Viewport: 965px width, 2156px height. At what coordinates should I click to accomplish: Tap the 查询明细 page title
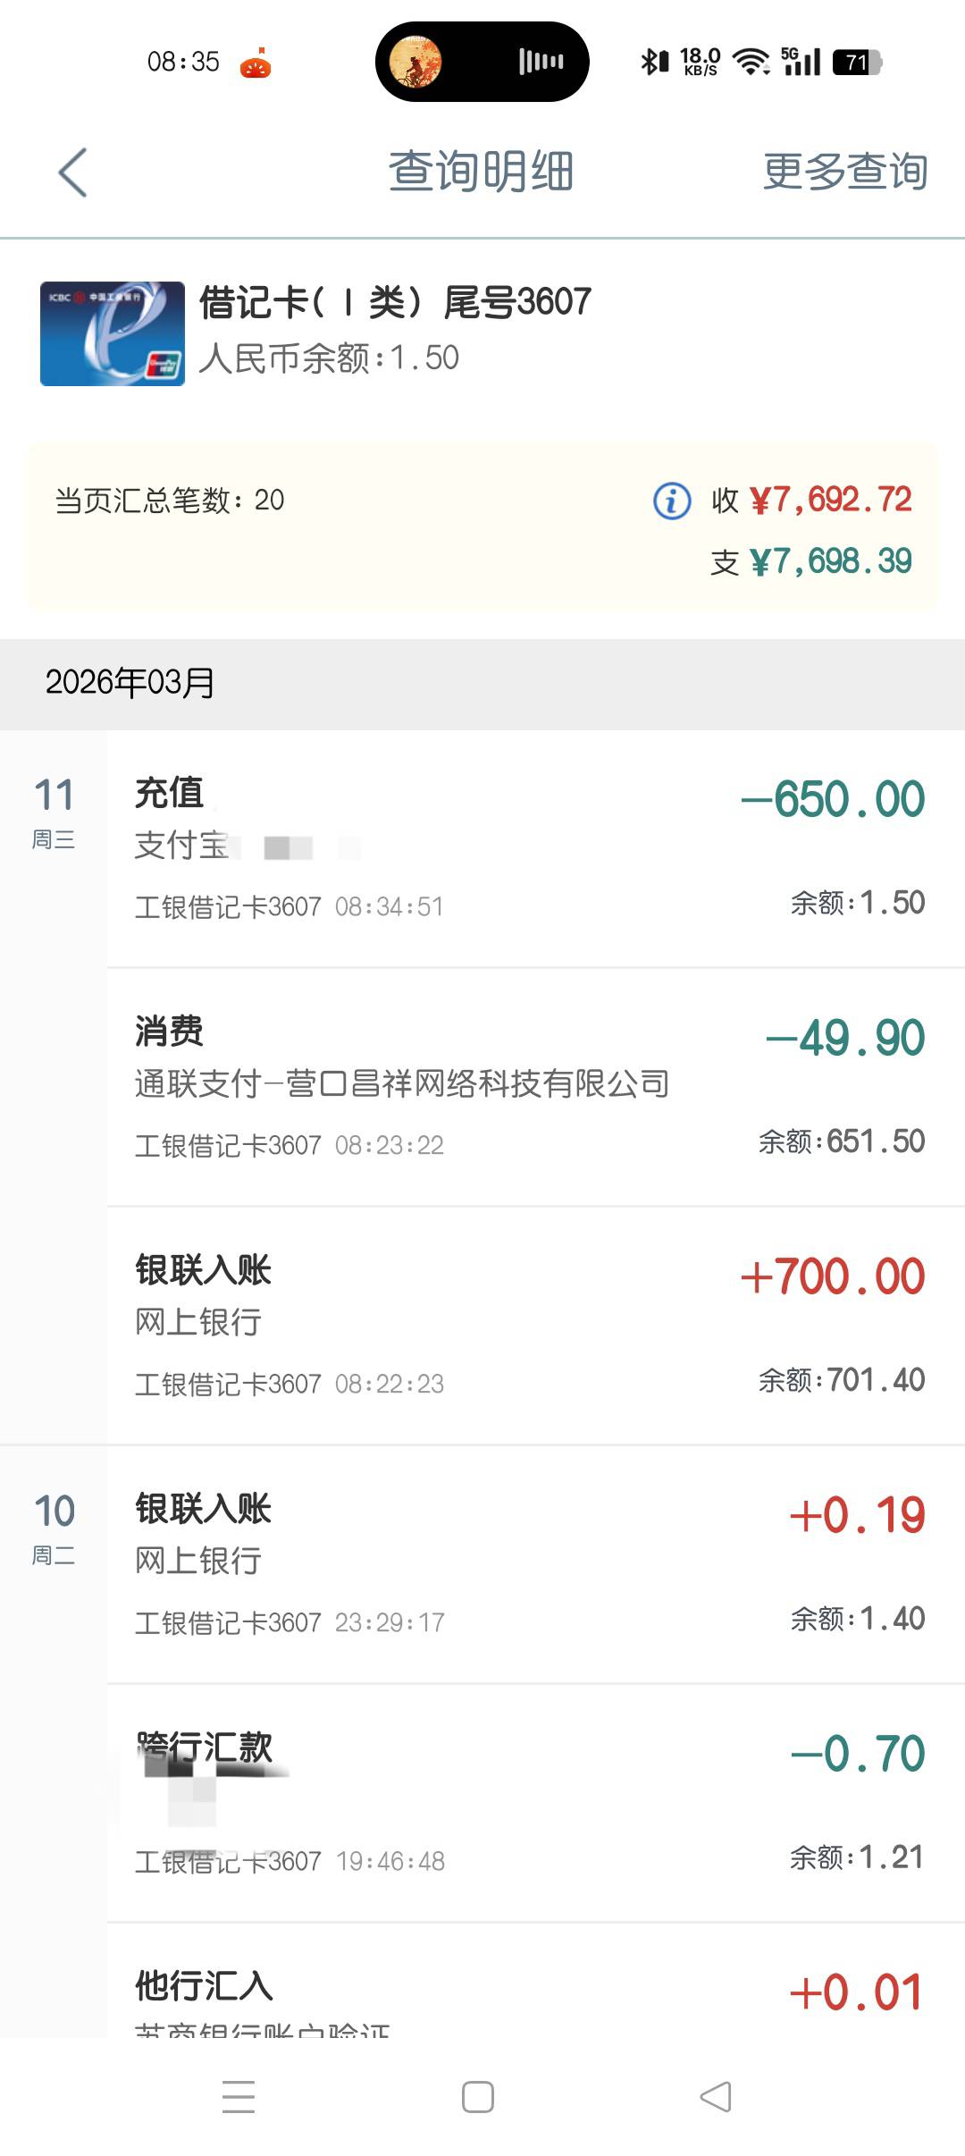[481, 172]
